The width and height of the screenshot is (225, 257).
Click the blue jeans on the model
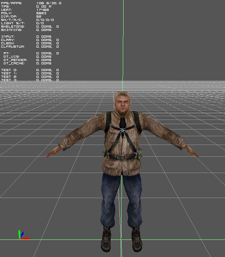[x=122, y=200]
